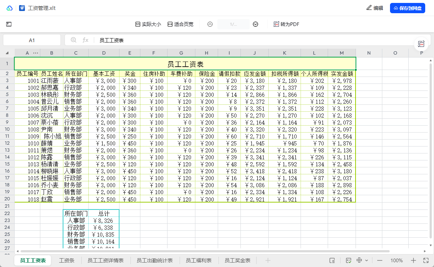The image size is (434, 267).
Task: Enter fullscreen with the expand icon
Action: (x=426, y=260)
